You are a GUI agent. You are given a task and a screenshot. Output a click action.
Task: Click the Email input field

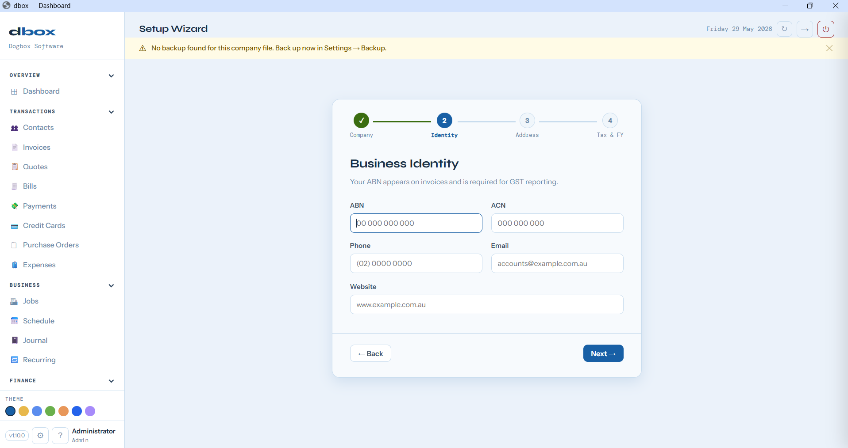click(x=557, y=263)
